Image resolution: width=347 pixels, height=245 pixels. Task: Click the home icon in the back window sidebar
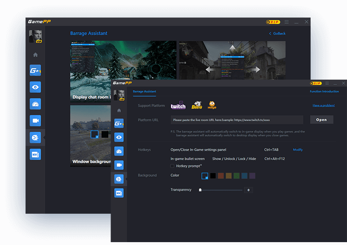point(35,54)
